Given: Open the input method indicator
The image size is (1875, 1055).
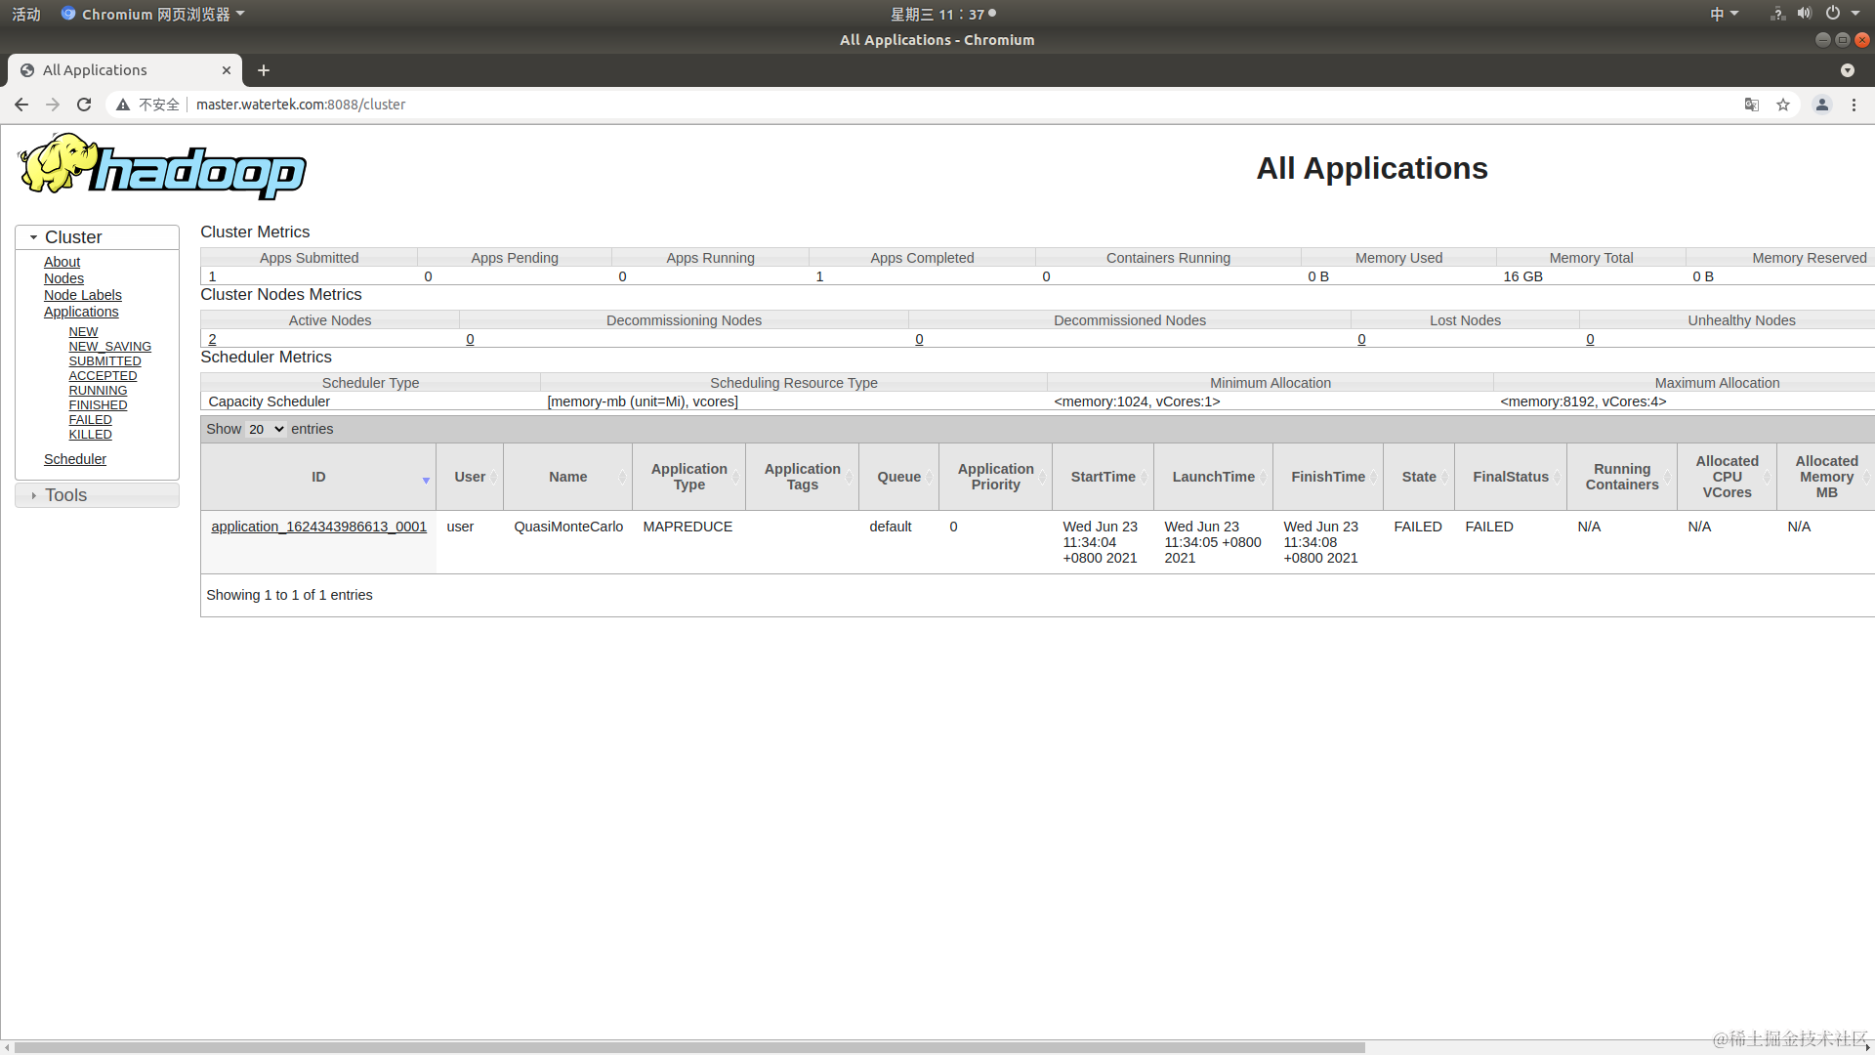Looking at the screenshot, I should point(1725,14).
